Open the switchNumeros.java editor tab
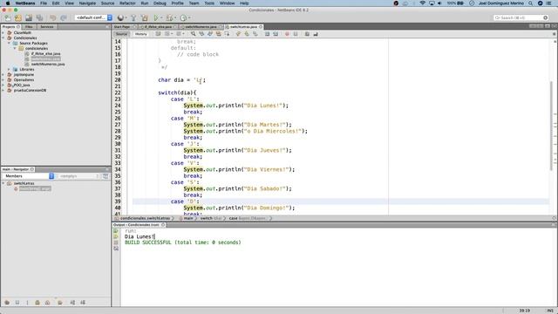558x314 pixels. 201,27
